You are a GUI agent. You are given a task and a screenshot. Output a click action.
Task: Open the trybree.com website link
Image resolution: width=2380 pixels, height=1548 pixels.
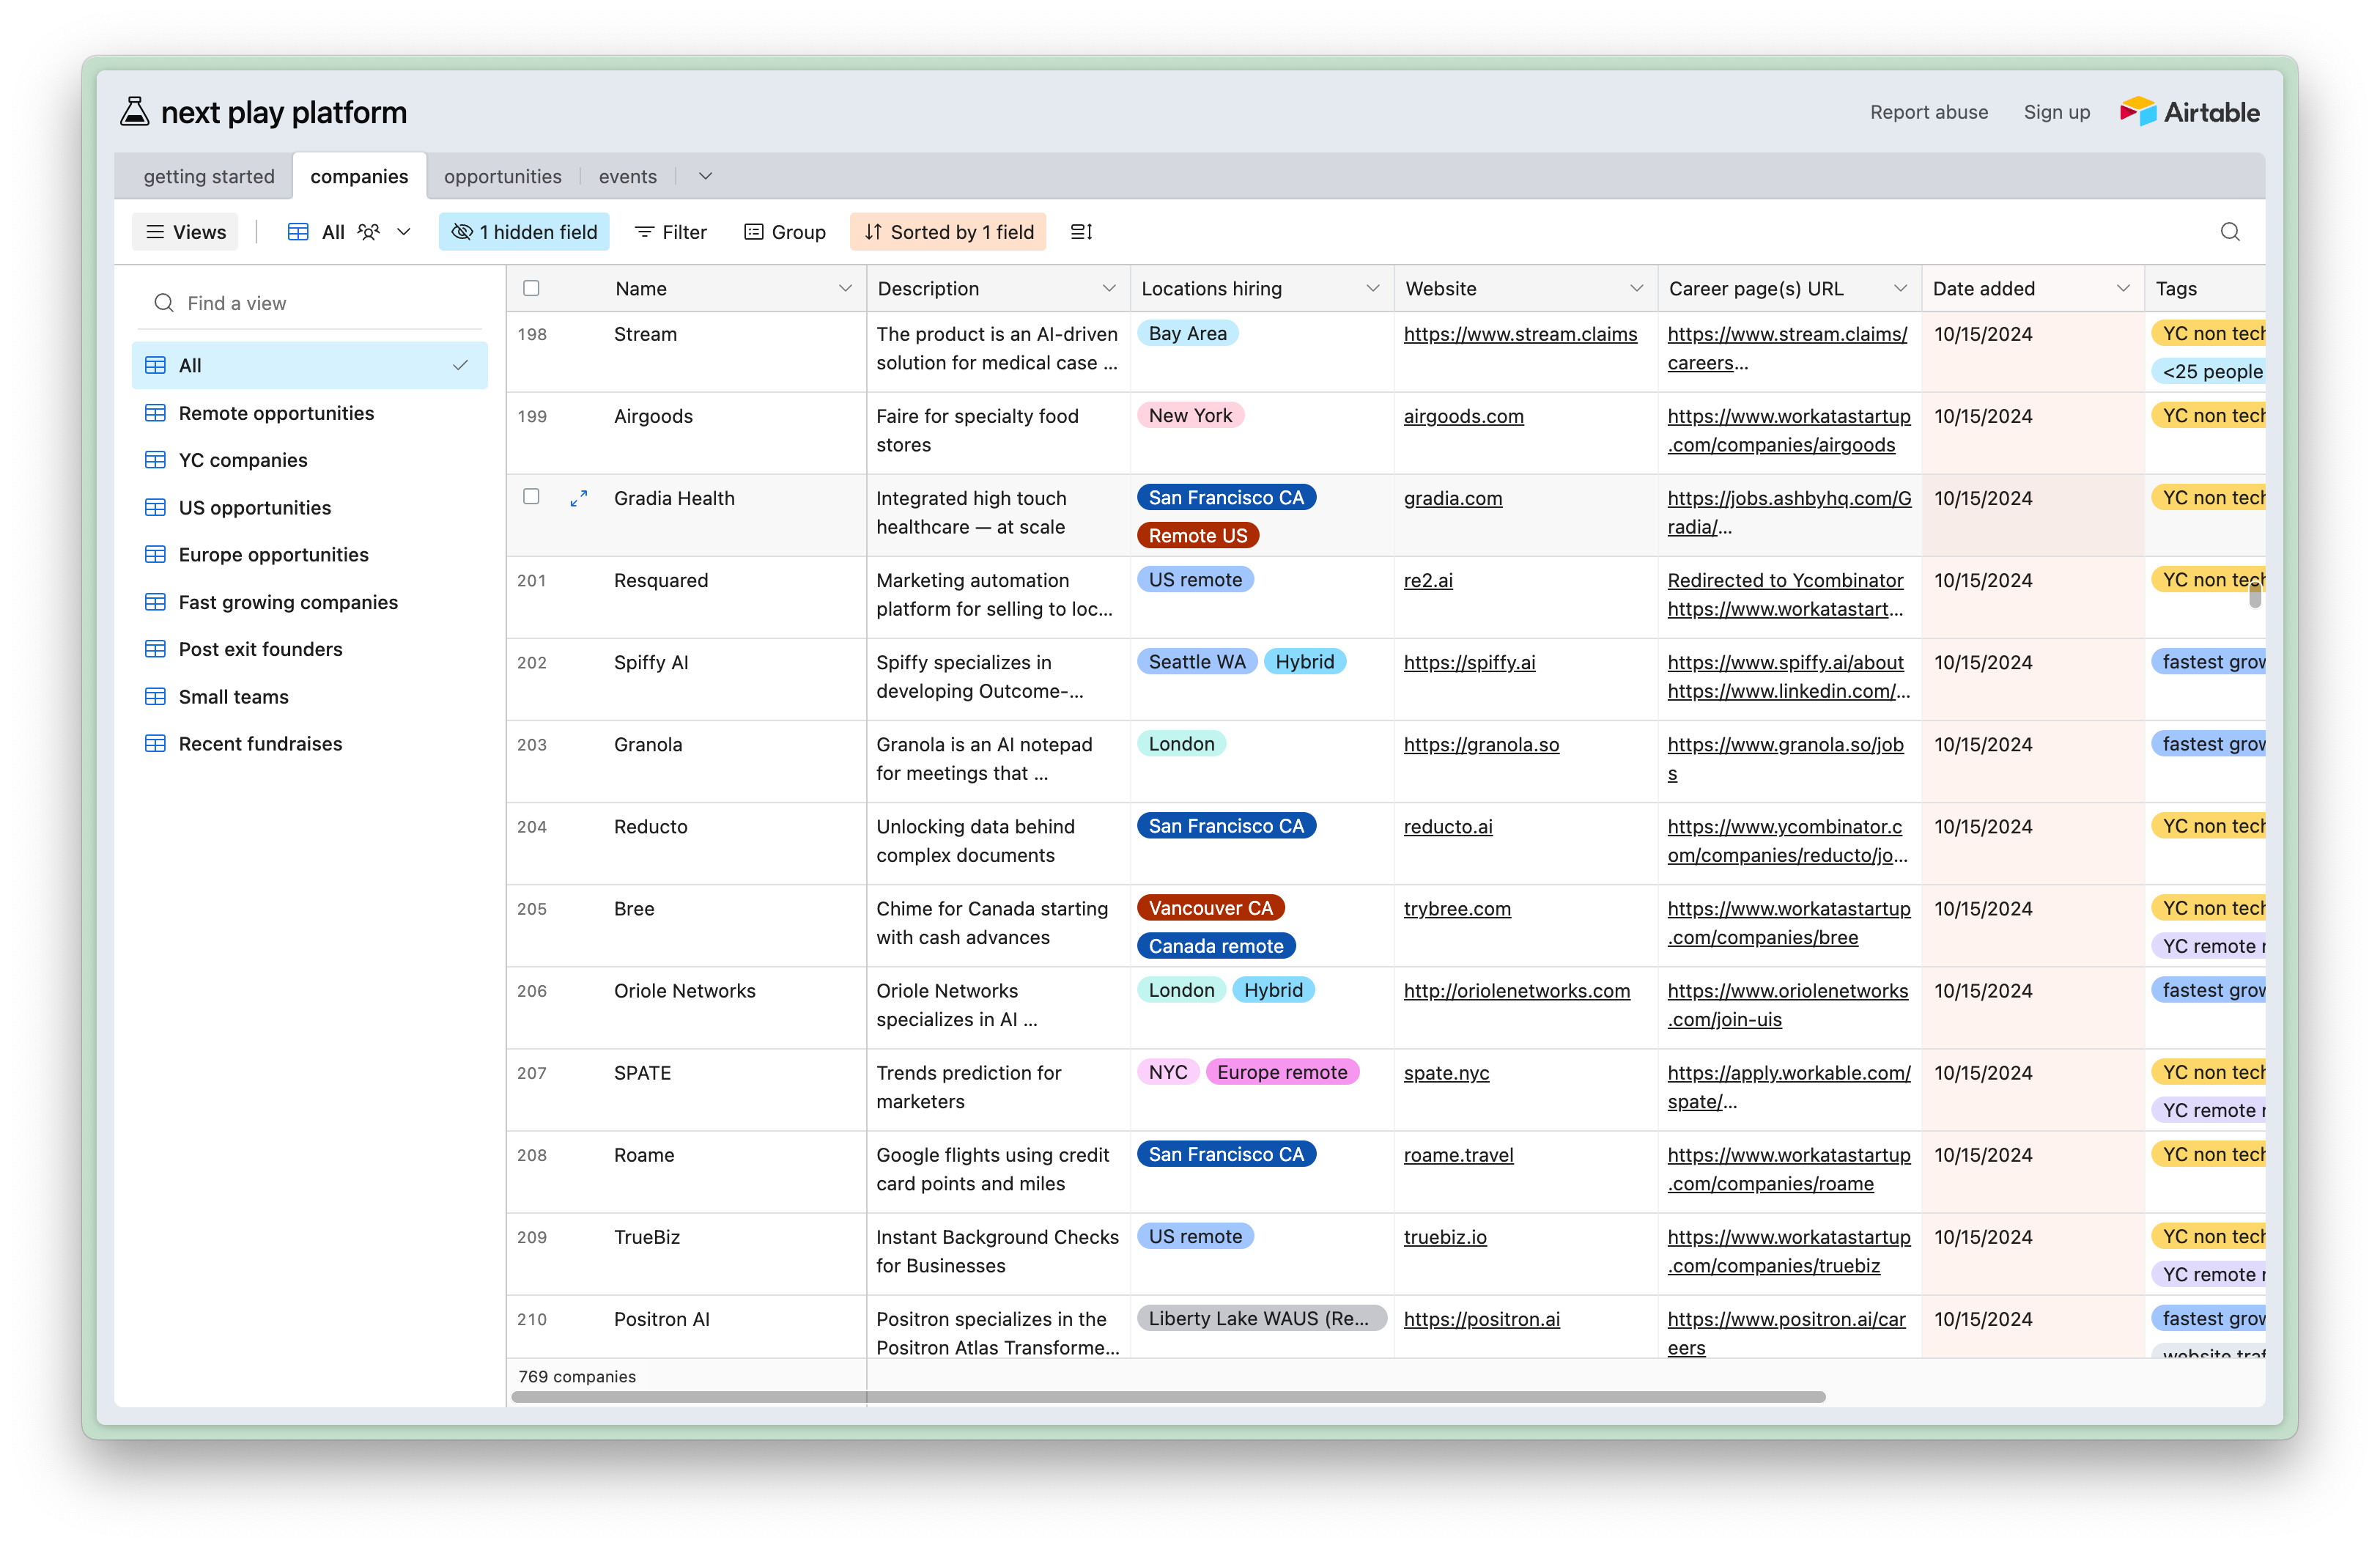click(x=1457, y=908)
